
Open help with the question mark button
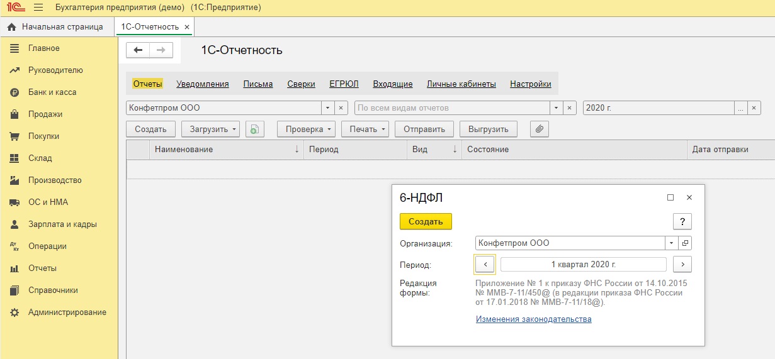pyautogui.click(x=682, y=221)
